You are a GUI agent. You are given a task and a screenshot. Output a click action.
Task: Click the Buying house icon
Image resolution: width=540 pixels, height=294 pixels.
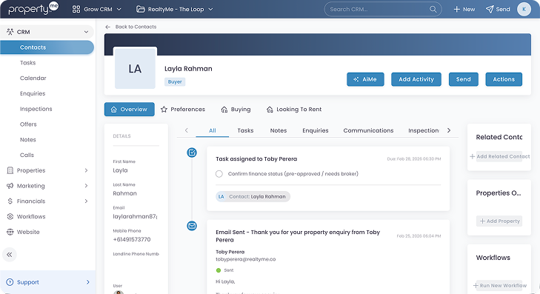click(x=224, y=110)
